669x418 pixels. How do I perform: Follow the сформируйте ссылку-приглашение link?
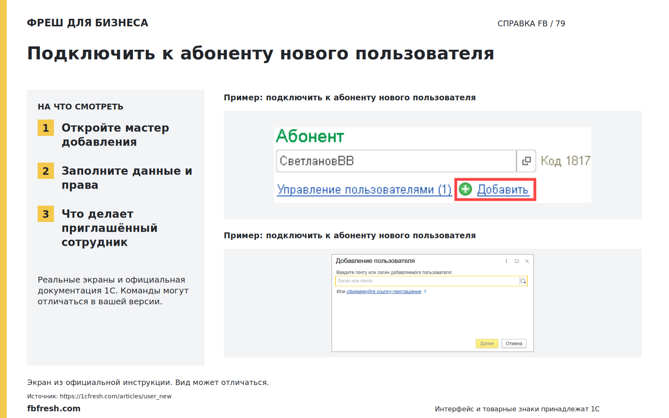(384, 292)
